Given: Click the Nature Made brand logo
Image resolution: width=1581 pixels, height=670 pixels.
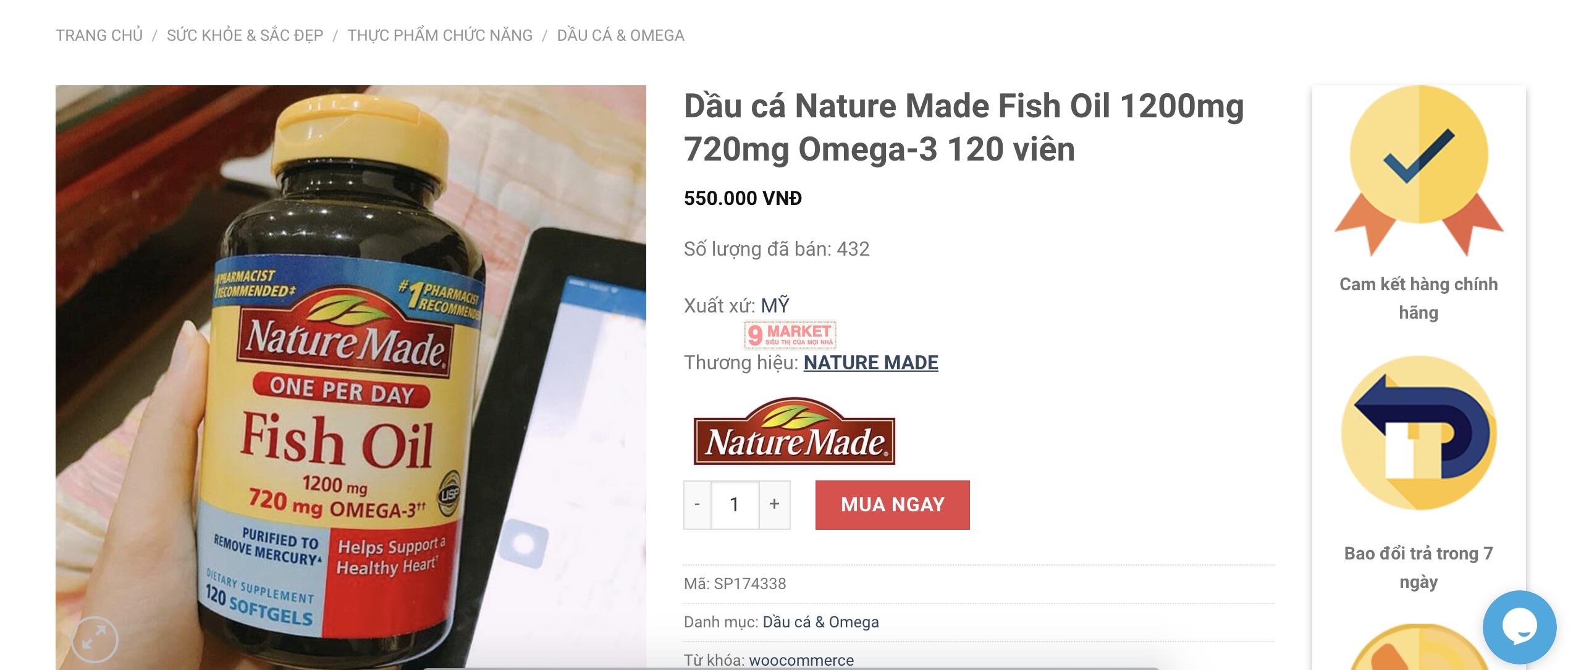Looking at the screenshot, I should coord(794,431).
